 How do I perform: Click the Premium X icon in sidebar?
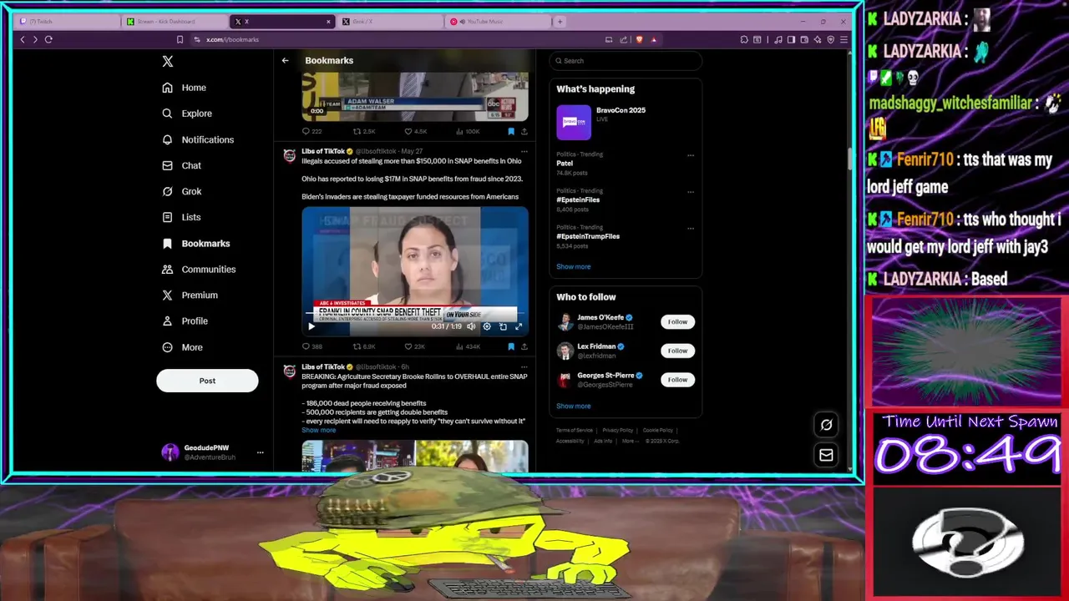167,295
